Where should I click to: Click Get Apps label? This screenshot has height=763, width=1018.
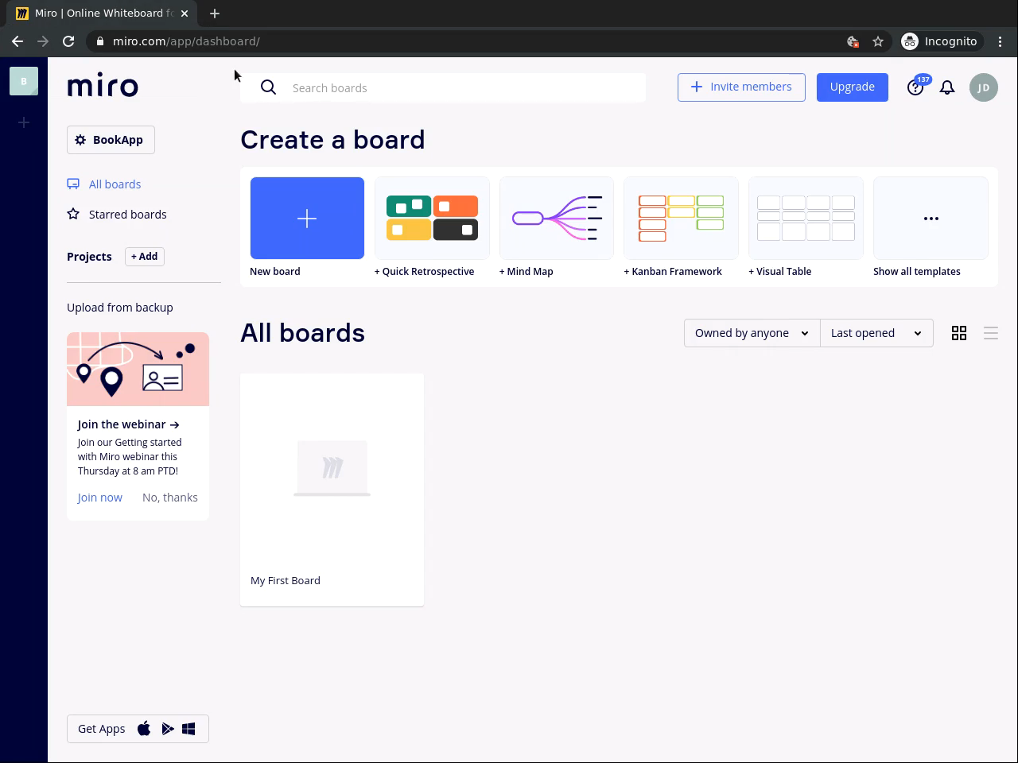coord(102,729)
